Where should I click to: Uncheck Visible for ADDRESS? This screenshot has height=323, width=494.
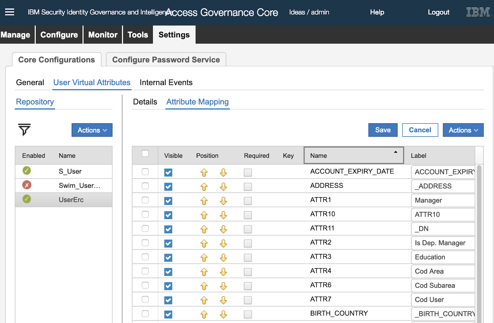(168, 186)
